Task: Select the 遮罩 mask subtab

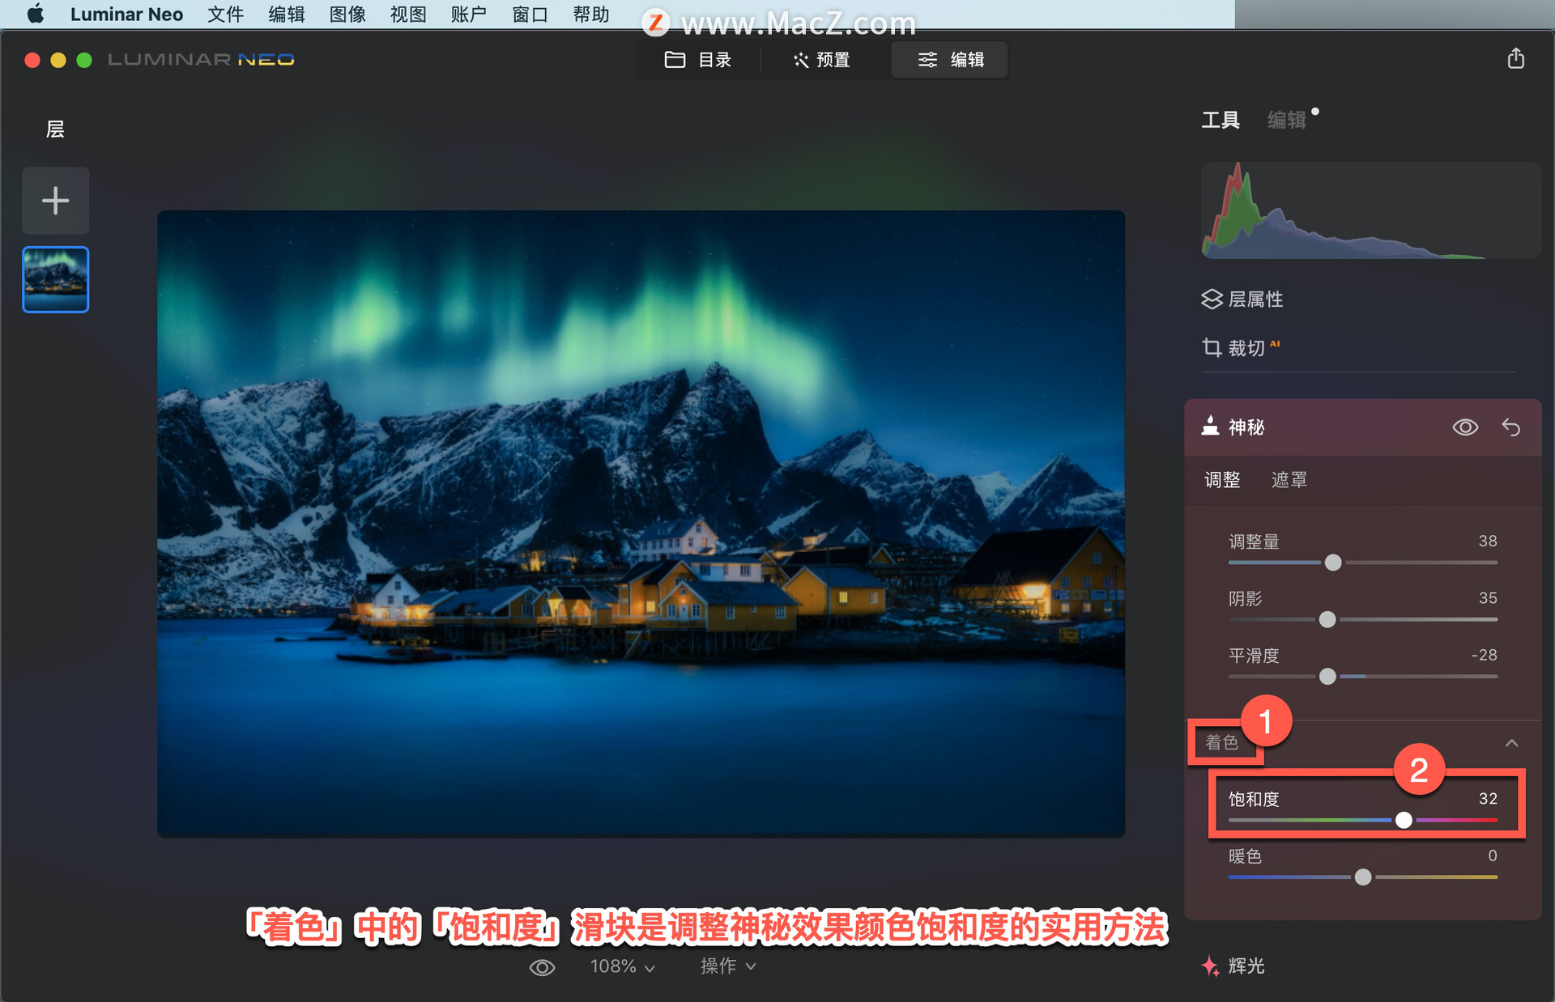Action: tap(1289, 480)
